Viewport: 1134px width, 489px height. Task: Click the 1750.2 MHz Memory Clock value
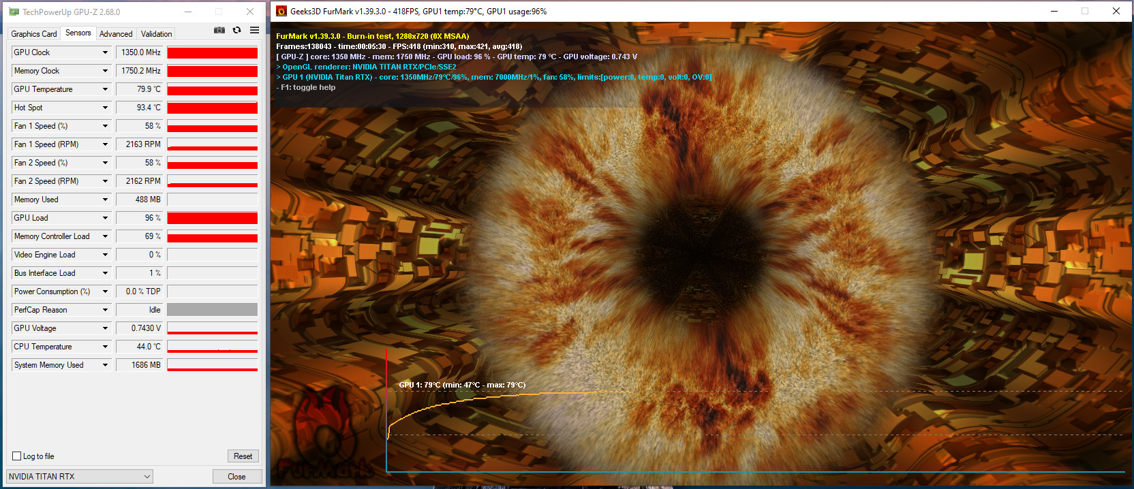pyautogui.click(x=140, y=71)
